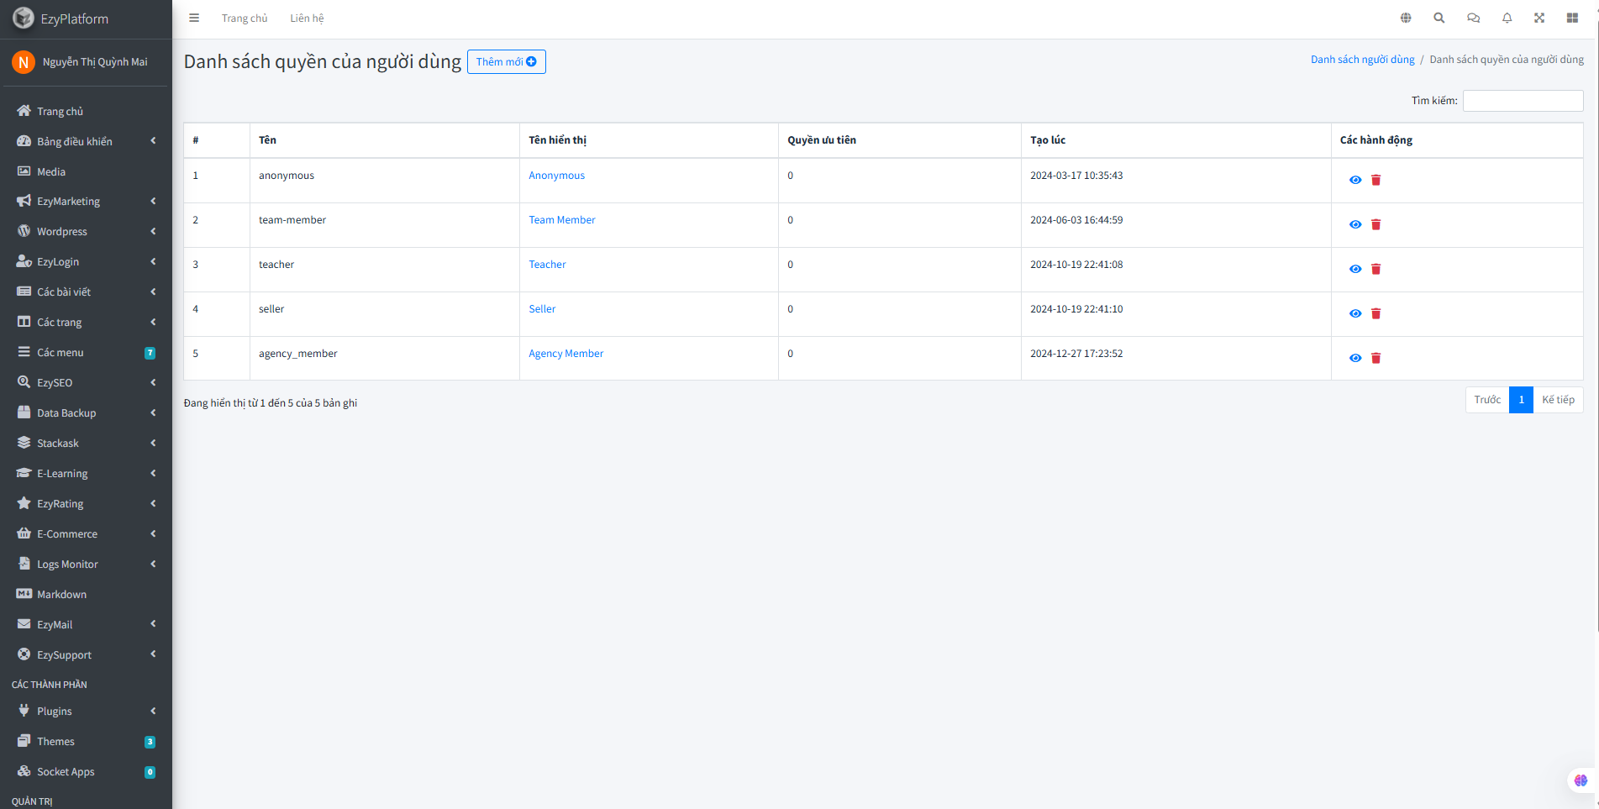The height and width of the screenshot is (809, 1599).
Task: Open the Stackask sidebar item
Action: (86, 444)
